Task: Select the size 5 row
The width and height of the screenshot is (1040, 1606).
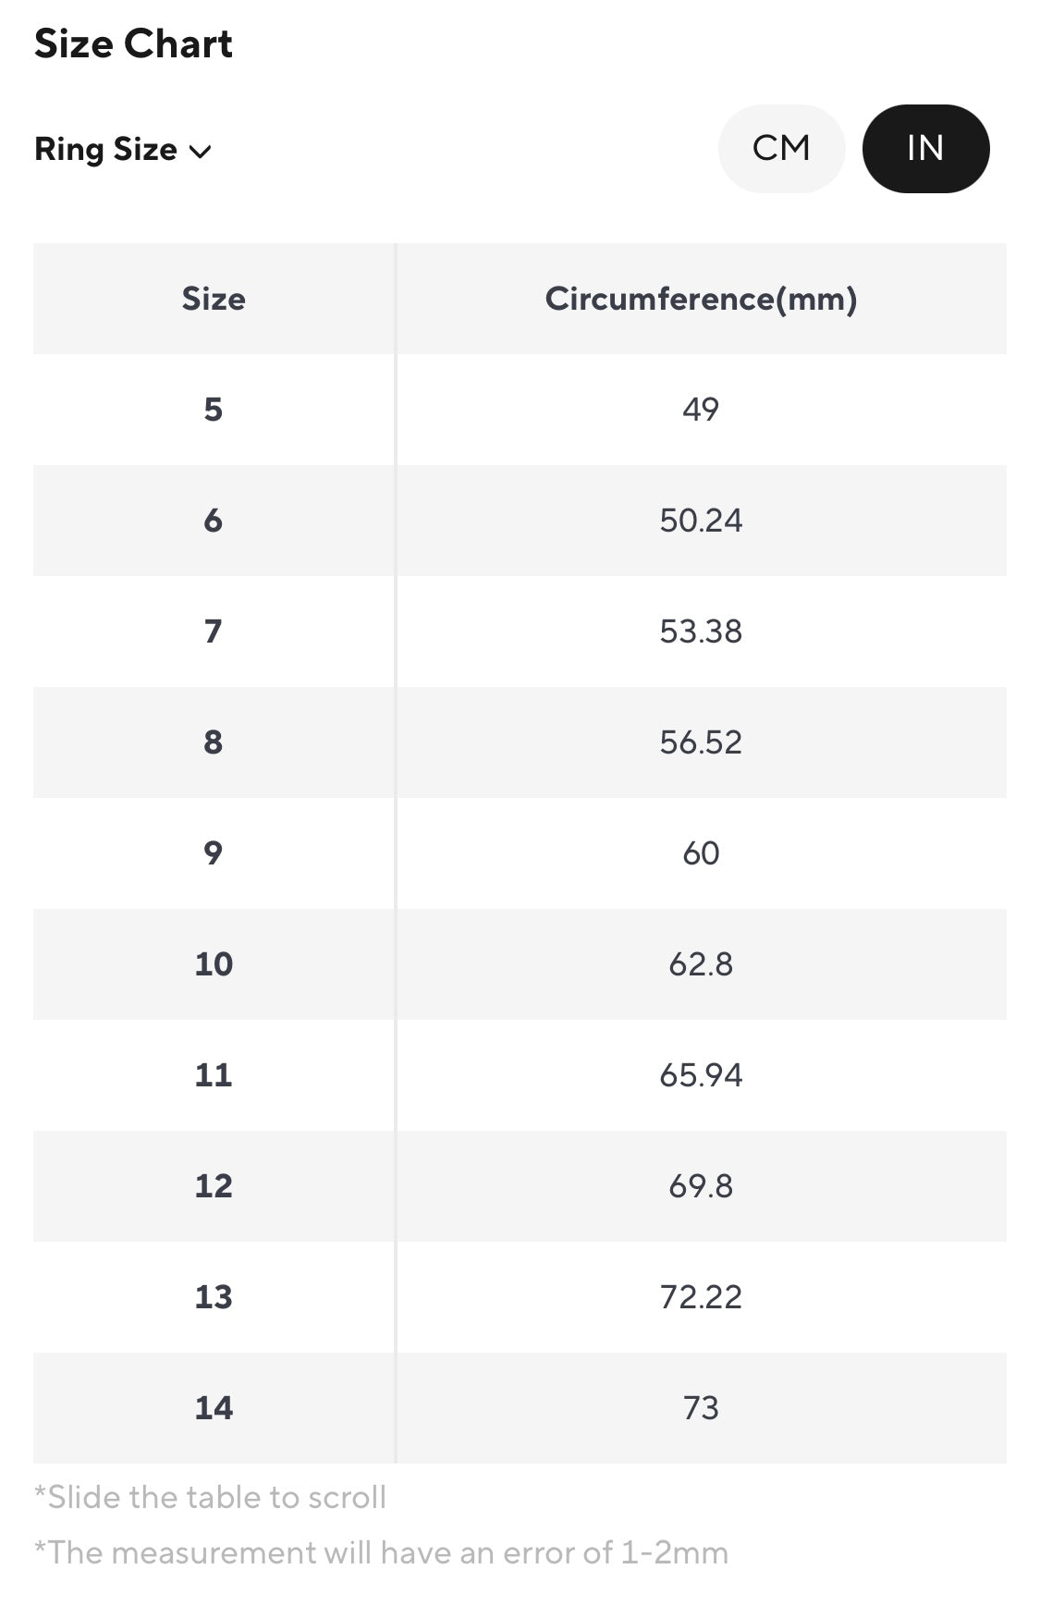Action: coord(520,410)
